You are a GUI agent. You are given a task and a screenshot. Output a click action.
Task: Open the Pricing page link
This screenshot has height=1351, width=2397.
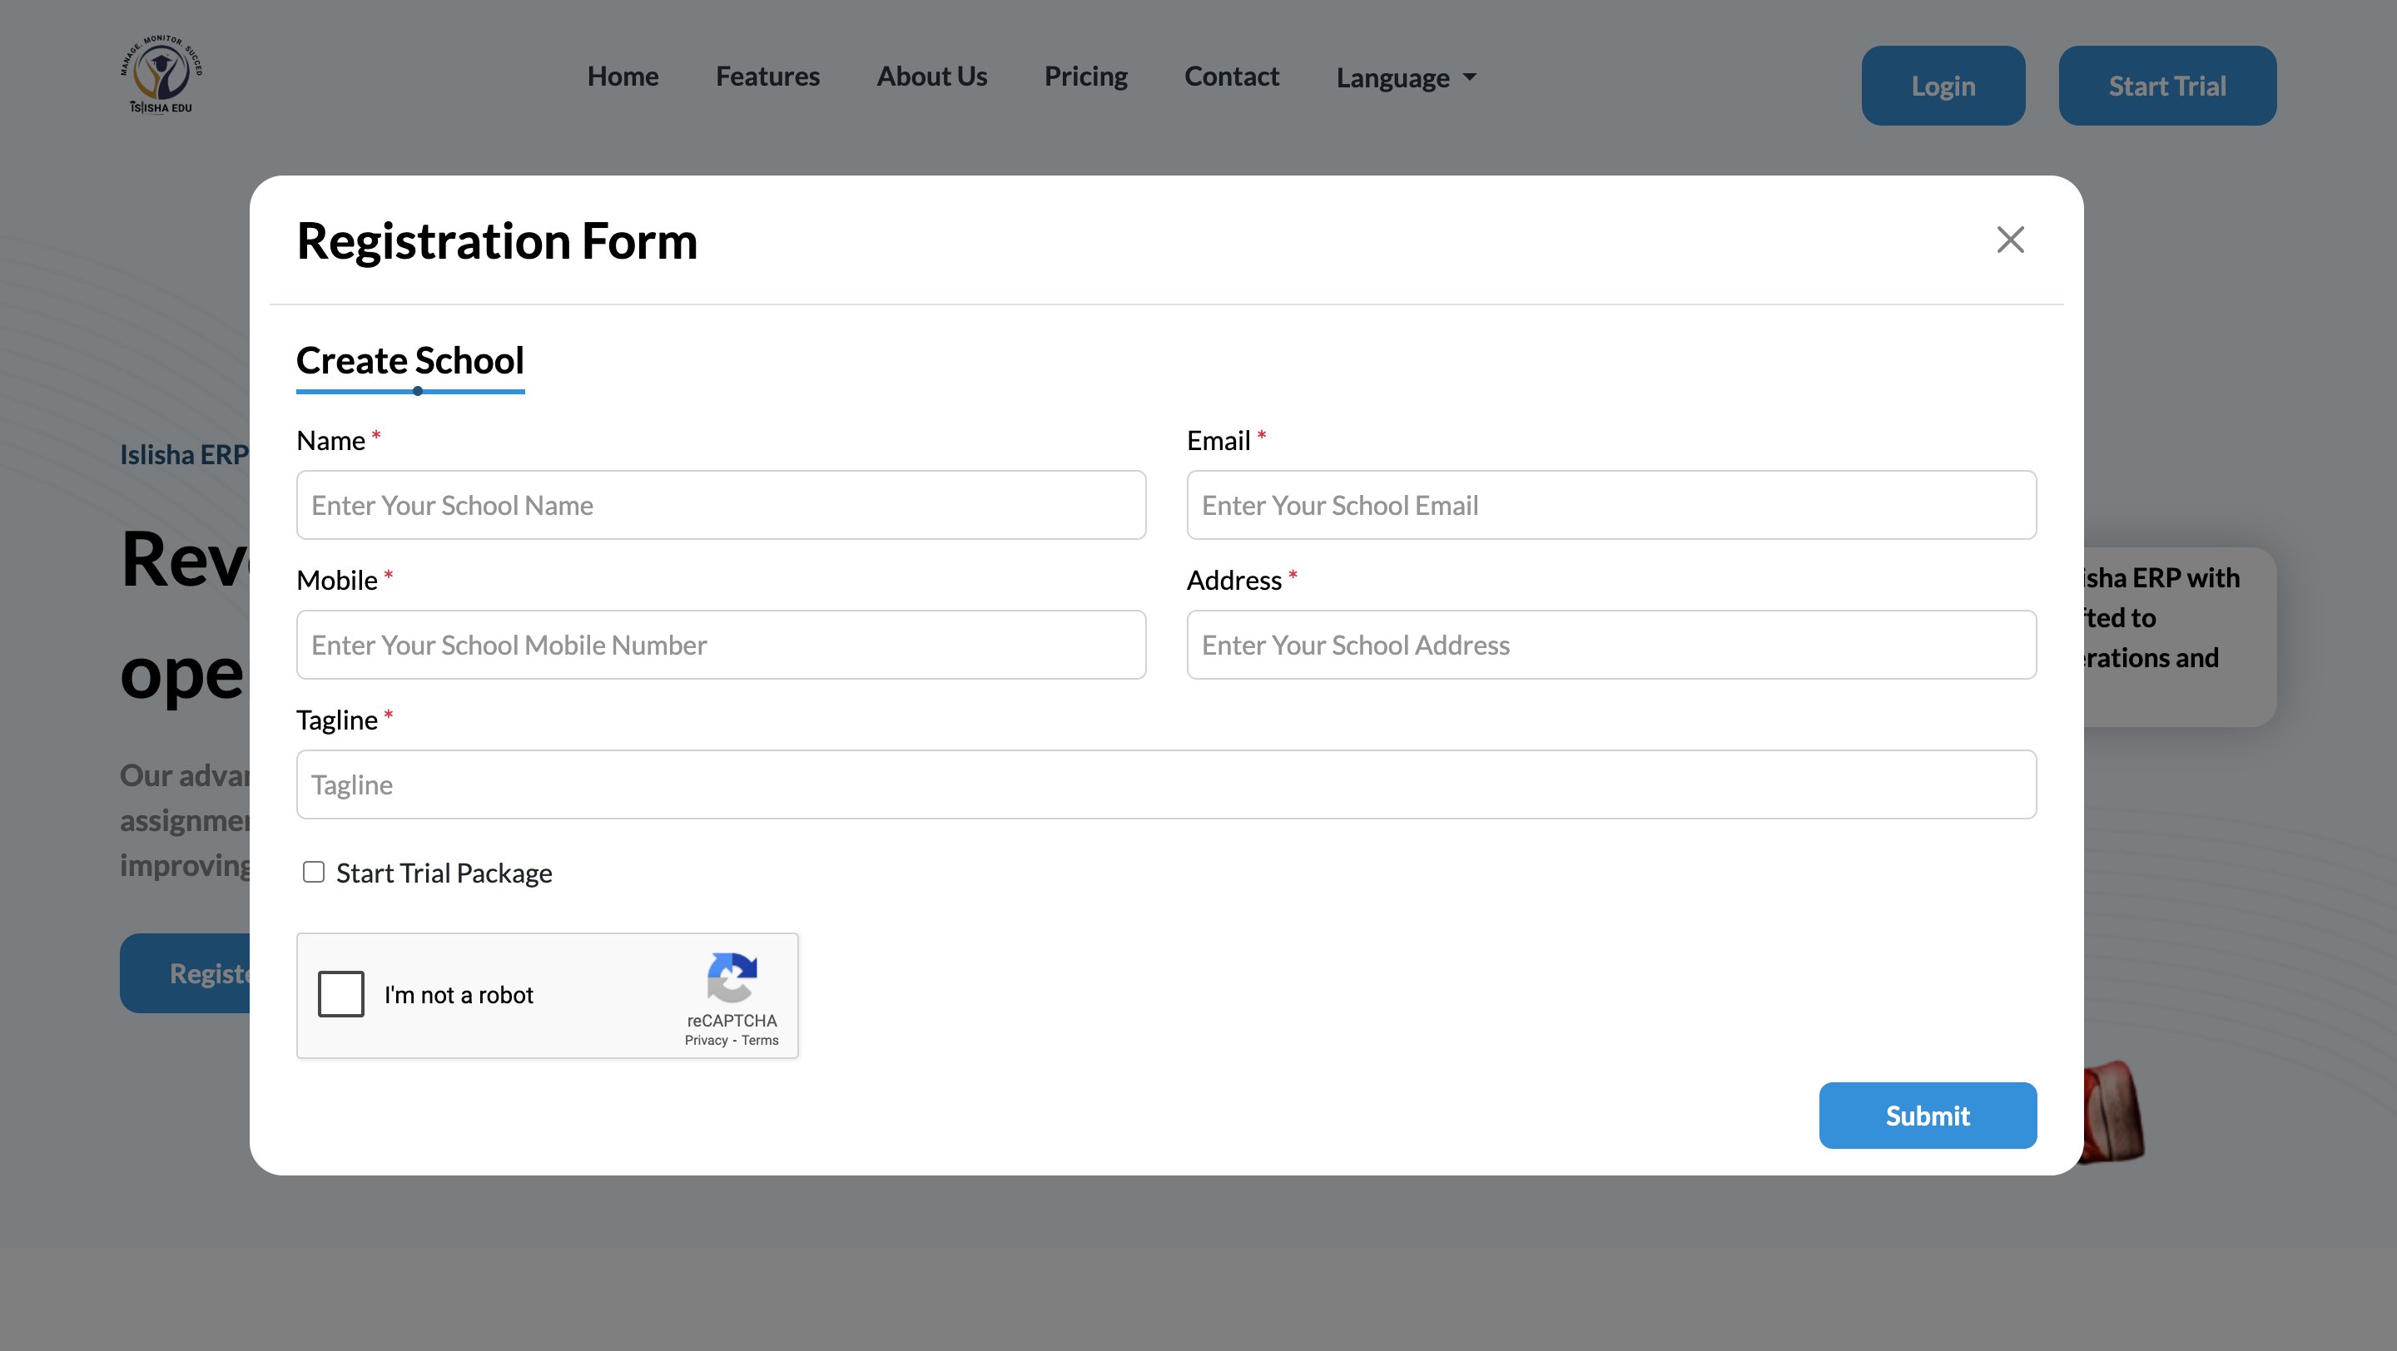[1086, 77]
